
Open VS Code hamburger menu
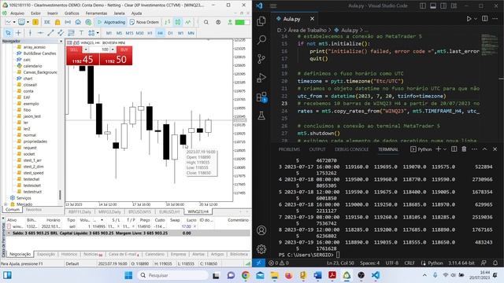click(x=273, y=6)
